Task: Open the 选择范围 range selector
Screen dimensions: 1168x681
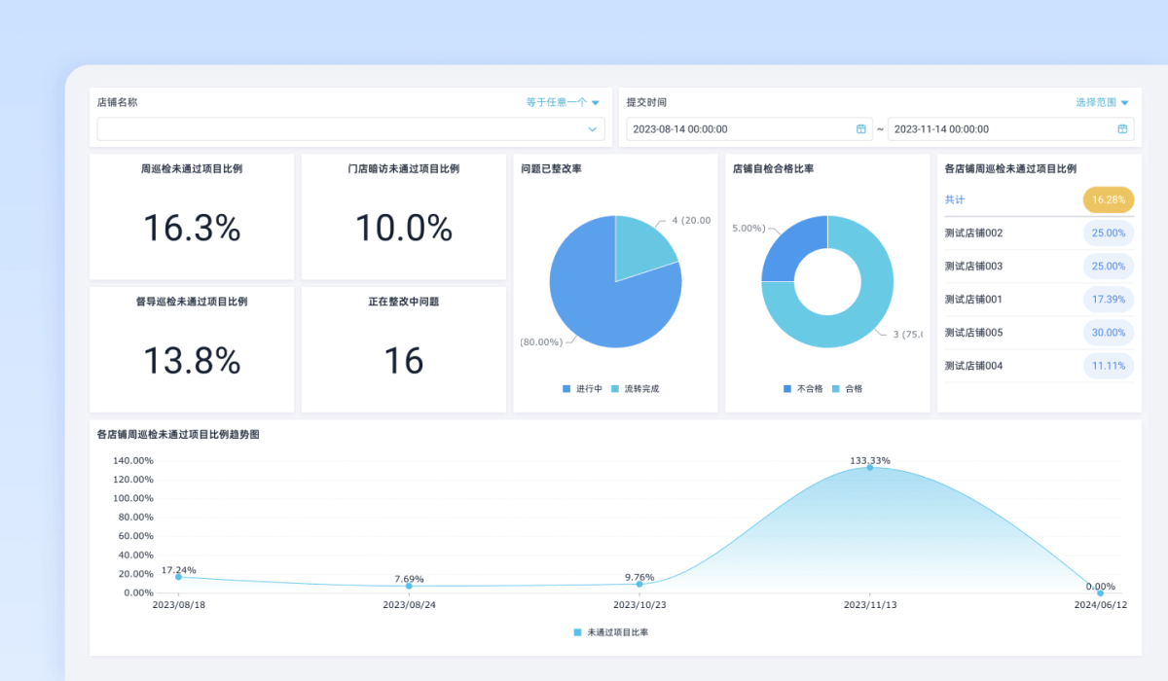Action: (1102, 102)
